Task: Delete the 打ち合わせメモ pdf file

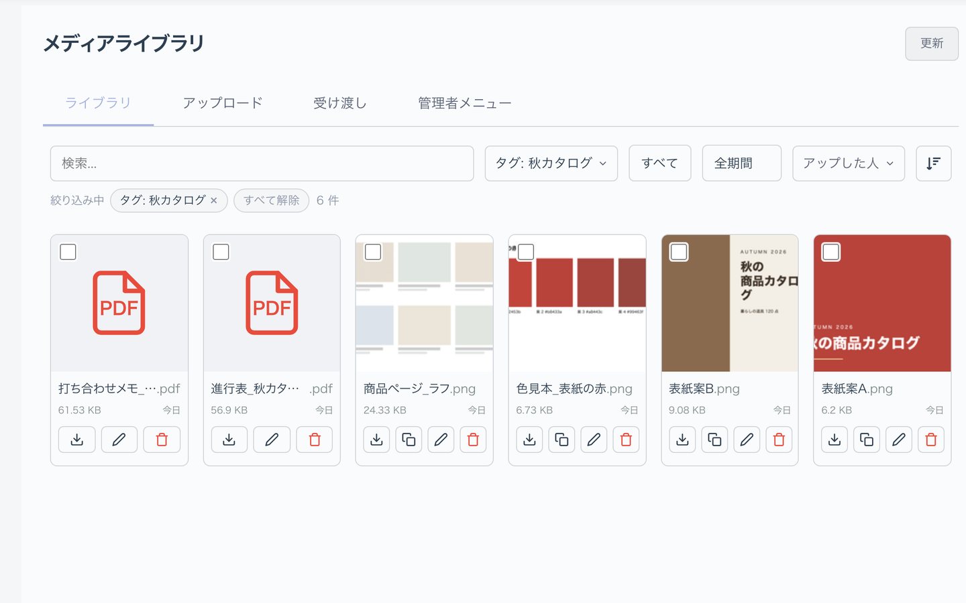Action: click(162, 440)
